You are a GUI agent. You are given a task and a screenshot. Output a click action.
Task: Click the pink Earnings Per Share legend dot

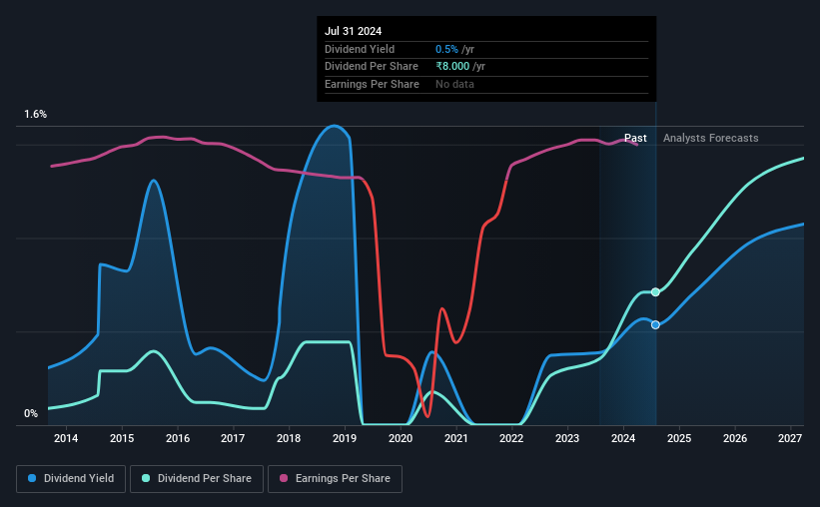click(284, 478)
